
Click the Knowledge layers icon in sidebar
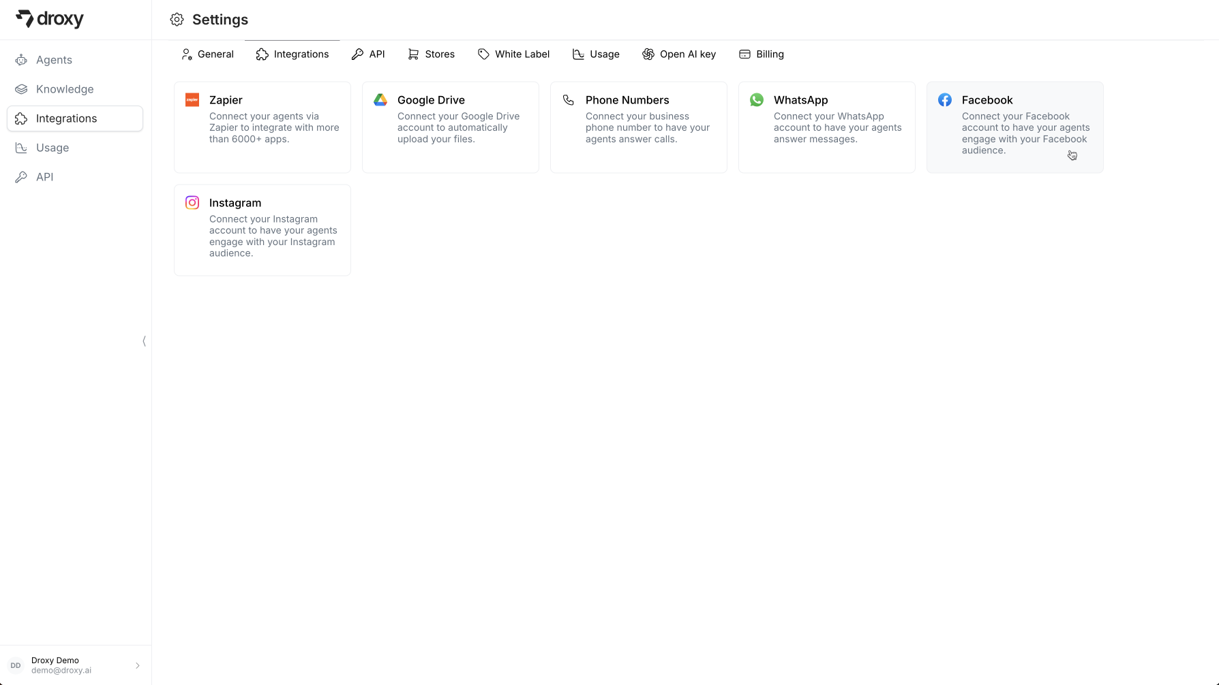[21, 89]
